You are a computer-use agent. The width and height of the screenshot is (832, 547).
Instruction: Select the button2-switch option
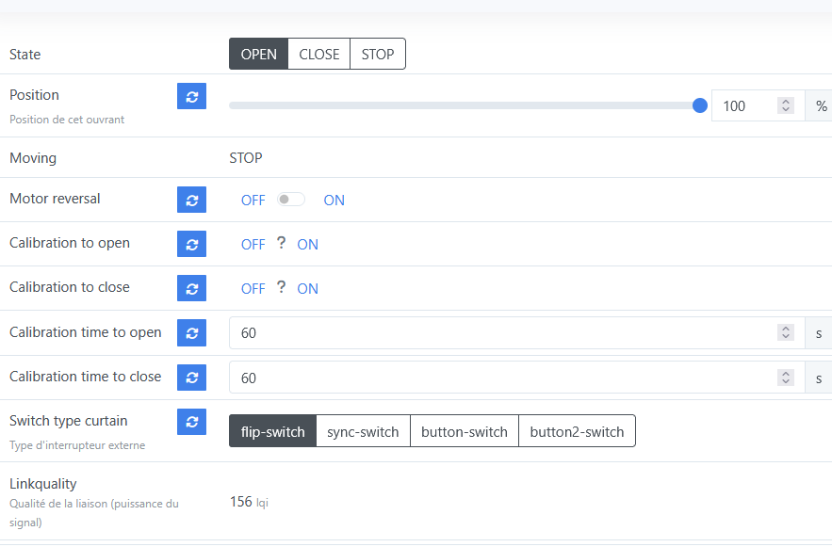pyautogui.click(x=577, y=431)
